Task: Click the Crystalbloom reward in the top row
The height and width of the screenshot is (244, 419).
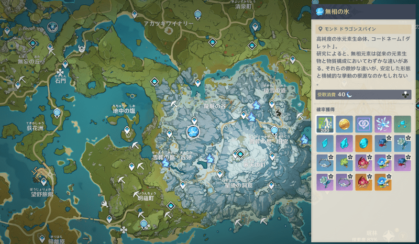Action: pyautogui.click(x=383, y=124)
